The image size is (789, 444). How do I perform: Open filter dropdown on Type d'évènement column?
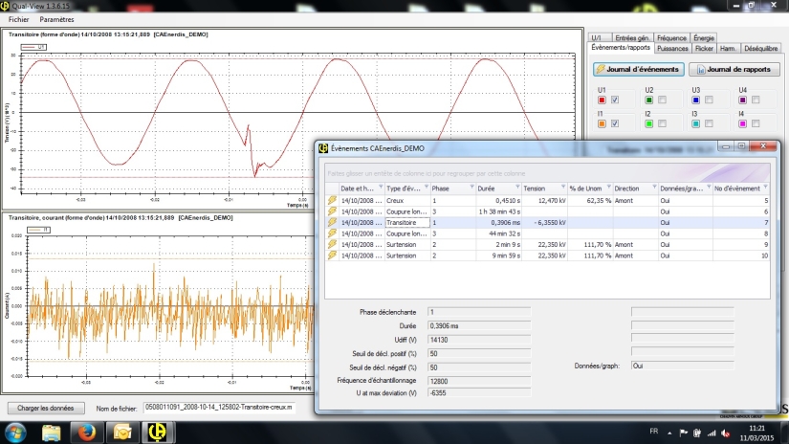[427, 187]
